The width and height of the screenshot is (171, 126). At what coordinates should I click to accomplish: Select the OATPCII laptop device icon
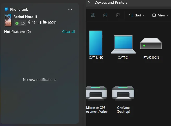pyautogui.click(x=123, y=44)
